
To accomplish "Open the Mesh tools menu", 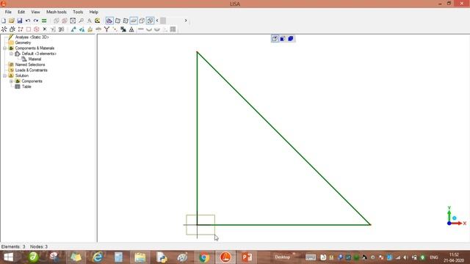I will pyautogui.click(x=57, y=12).
